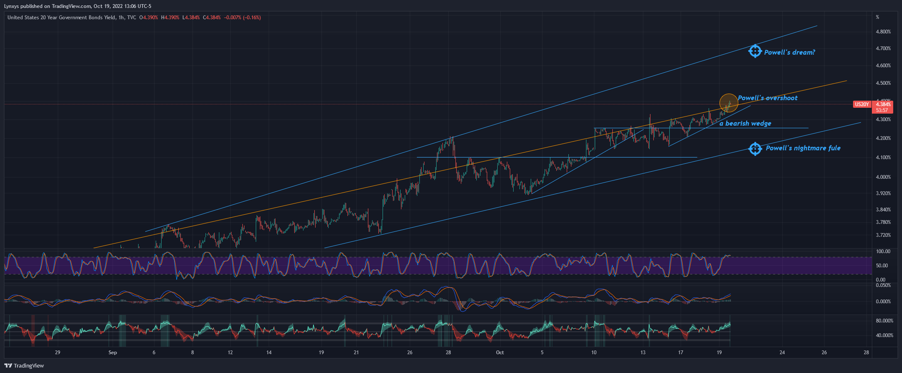Click the publisher header line starting with Lynxys

click(78, 6)
